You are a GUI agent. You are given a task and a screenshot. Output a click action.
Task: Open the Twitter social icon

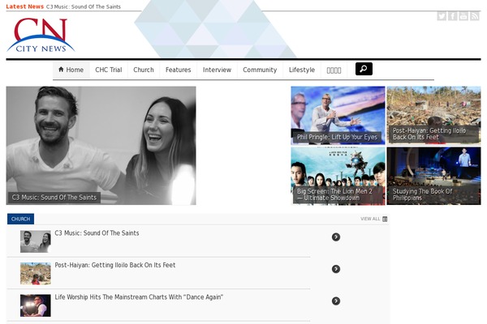pyautogui.click(x=442, y=16)
